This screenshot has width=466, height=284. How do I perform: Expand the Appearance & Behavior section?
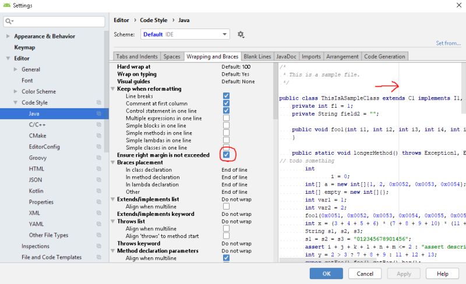[x=8, y=36]
